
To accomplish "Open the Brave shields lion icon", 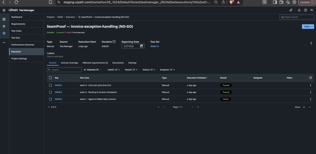I will pos(231,2).
